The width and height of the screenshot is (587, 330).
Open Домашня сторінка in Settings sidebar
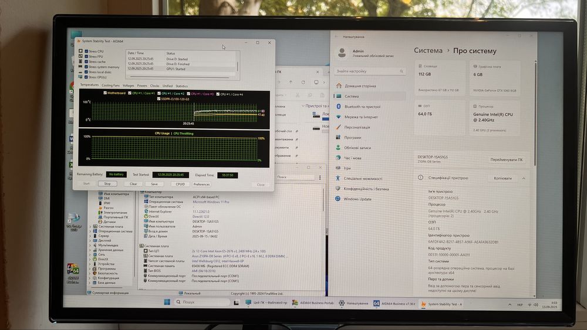[x=360, y=86]
